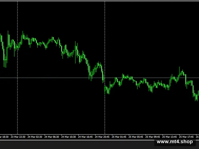Screen dimensions: 199x149
Task: Select the horizontal price line on the chart
Action: point(99,78)
